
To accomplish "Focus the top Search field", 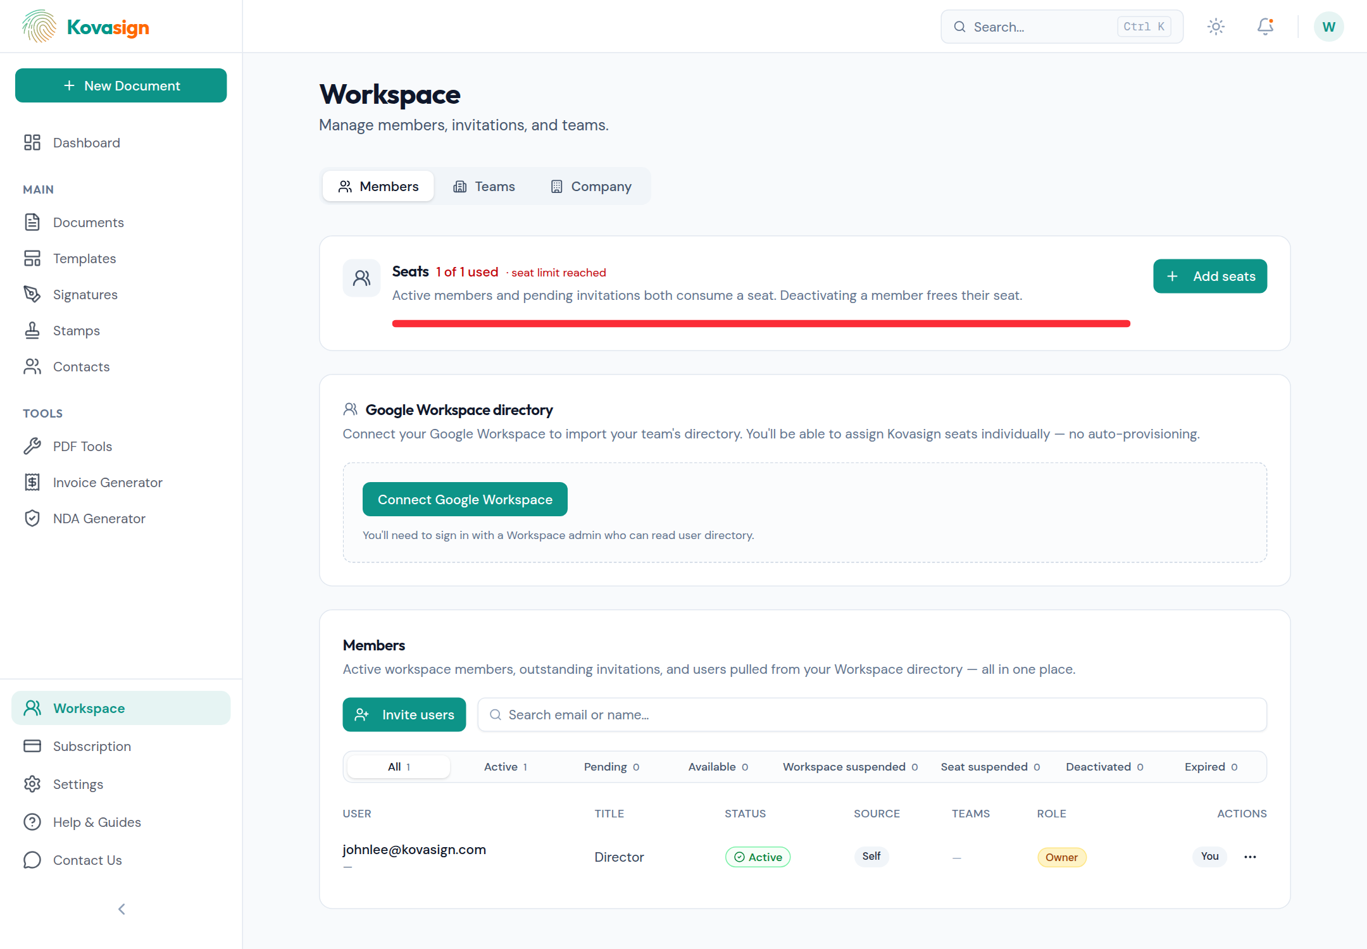I will pyautogui.click(x=1062, y=27).
